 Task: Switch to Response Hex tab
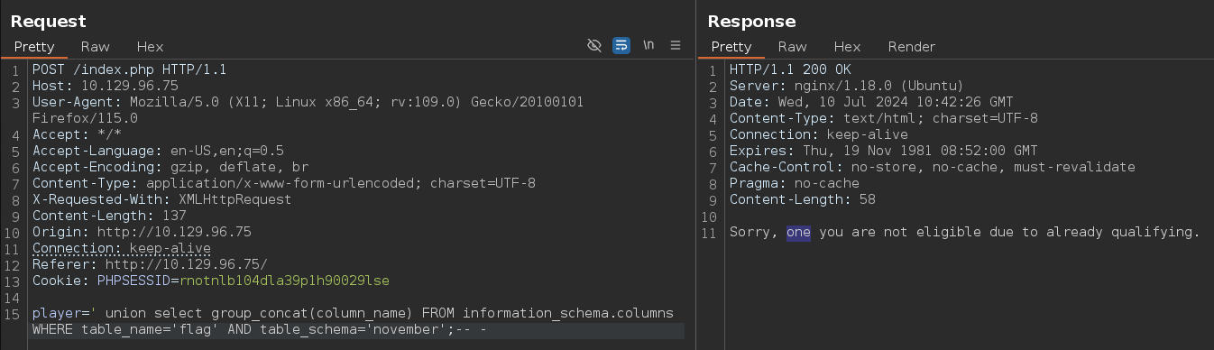pos(848,47)
